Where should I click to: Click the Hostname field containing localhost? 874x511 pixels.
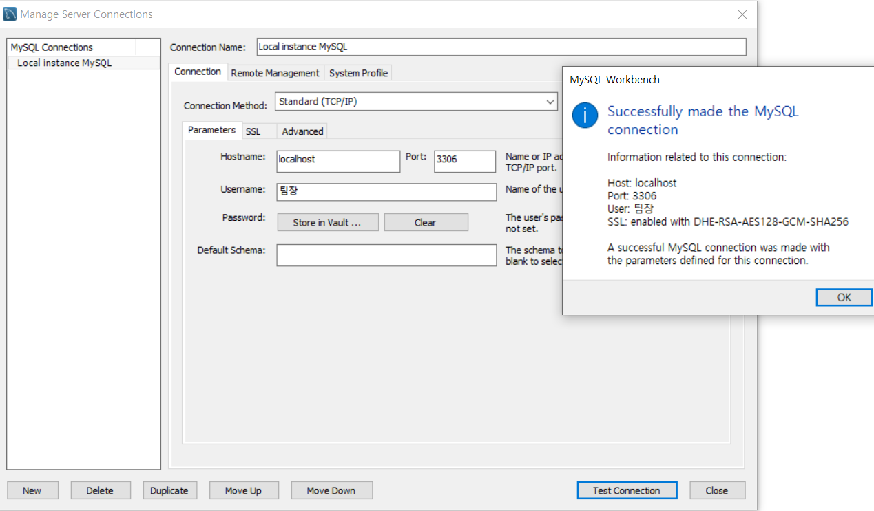(x=338, y=162)
